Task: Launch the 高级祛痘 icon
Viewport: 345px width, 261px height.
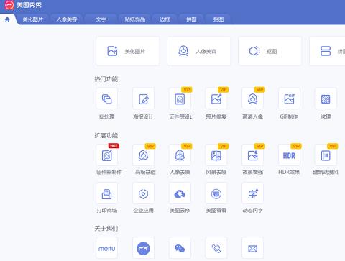Action: 143,155
